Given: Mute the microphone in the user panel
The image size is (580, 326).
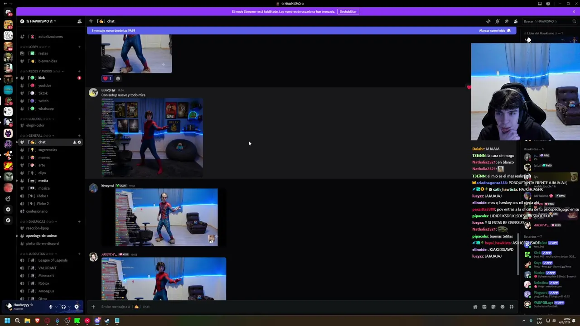Looking at the screenshot, I should click(50, 307).
